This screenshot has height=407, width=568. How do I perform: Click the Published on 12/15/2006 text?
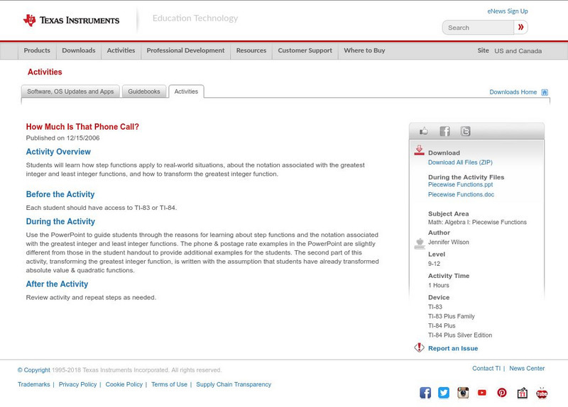[x=62, y=138]
